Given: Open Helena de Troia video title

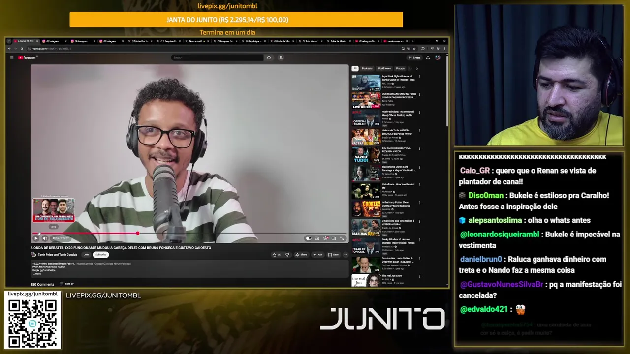Looking at the screenshot, I should (397, 132).
